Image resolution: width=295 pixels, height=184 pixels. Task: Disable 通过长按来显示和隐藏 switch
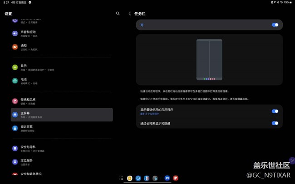[275, 123]
